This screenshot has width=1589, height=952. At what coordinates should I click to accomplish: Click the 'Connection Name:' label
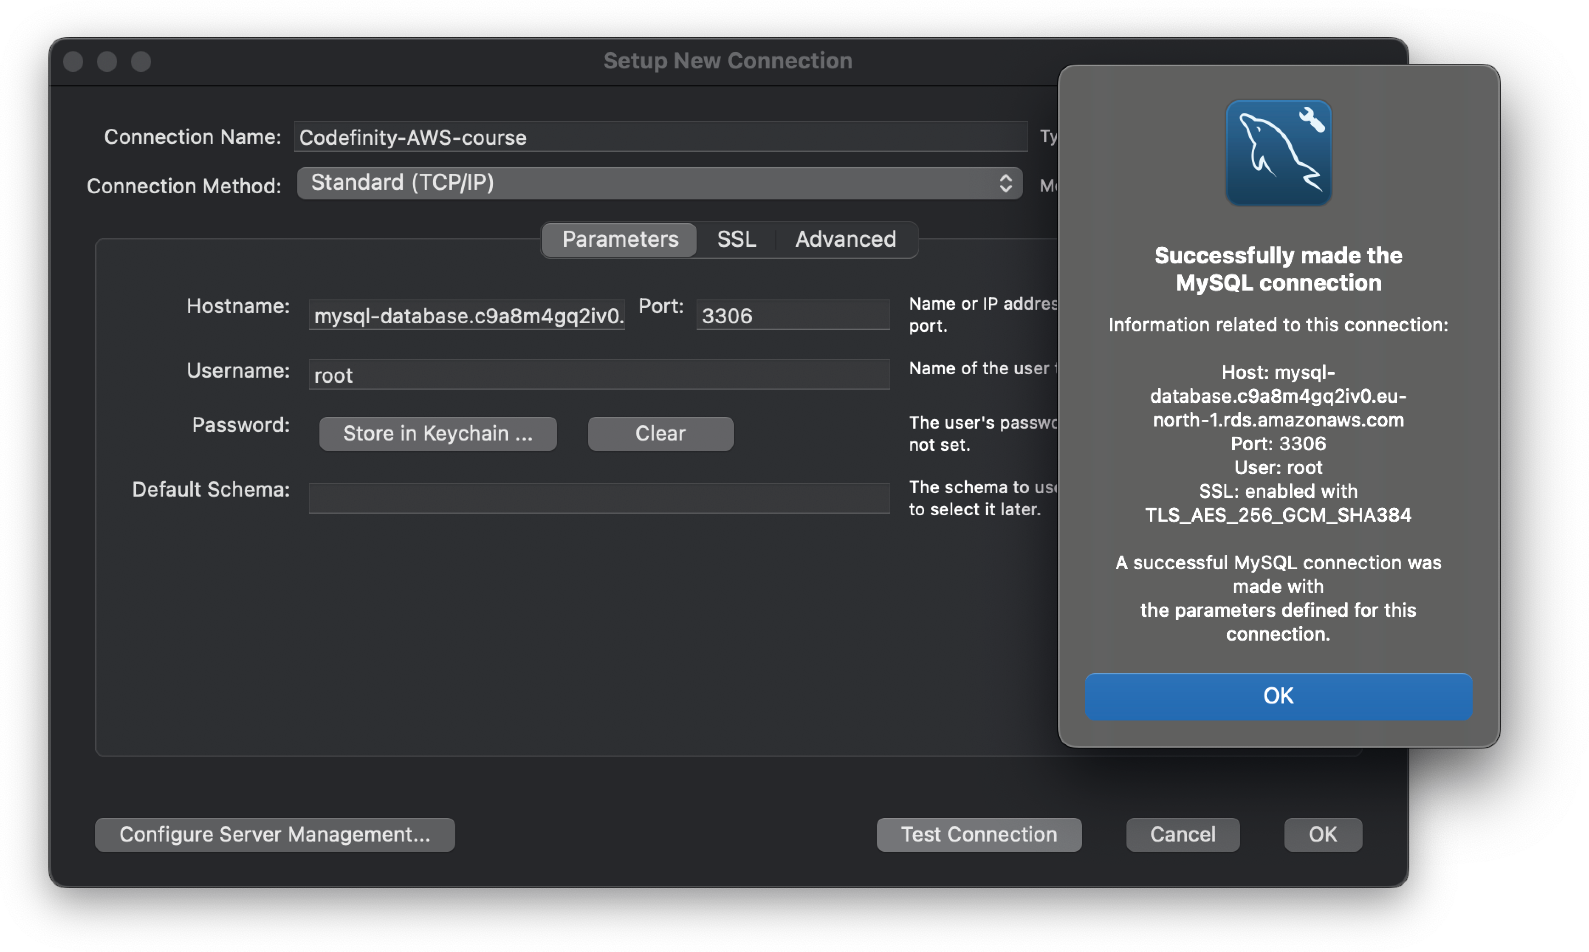pos(192,137)
